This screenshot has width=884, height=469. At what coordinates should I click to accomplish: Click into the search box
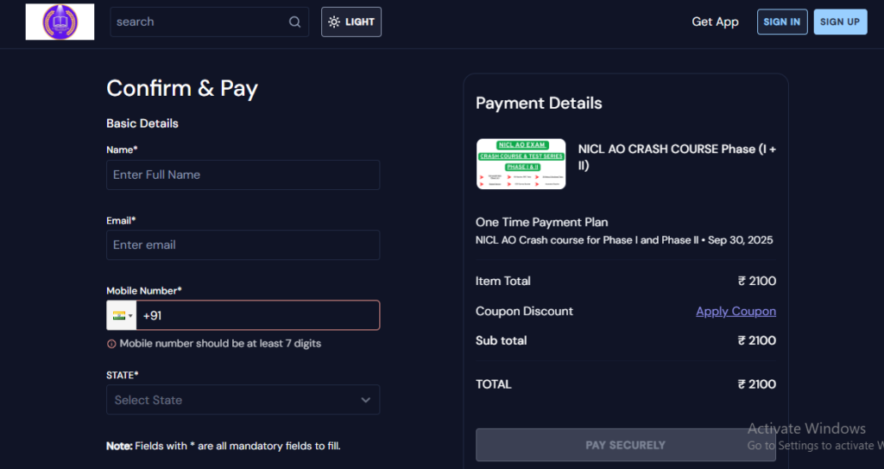pyautogui.click(x=209, y=22)
